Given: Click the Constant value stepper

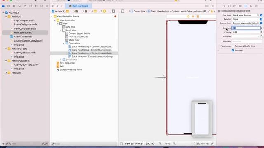Looking at the screenshot, I should tap(262, 28).
